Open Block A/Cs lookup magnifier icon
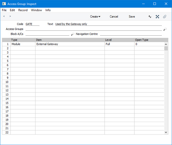Screen dimensions: 172x145 click(x=73, y=34)
